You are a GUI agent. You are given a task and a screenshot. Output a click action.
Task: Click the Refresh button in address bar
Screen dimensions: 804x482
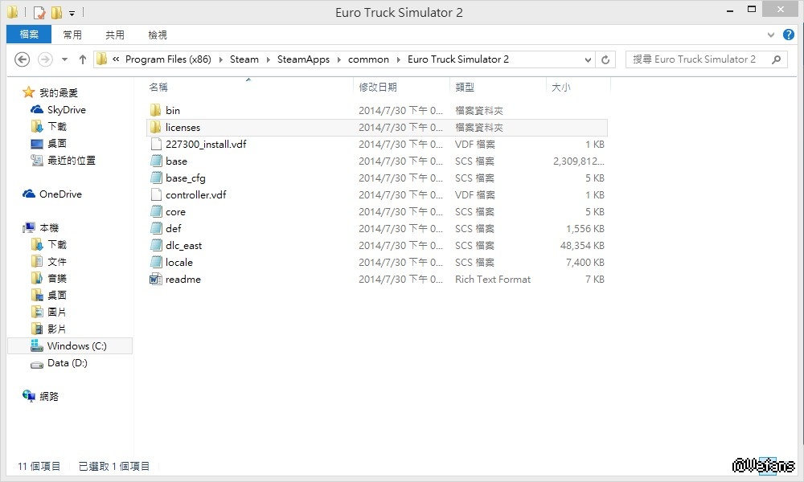click(x=606, y=59)
